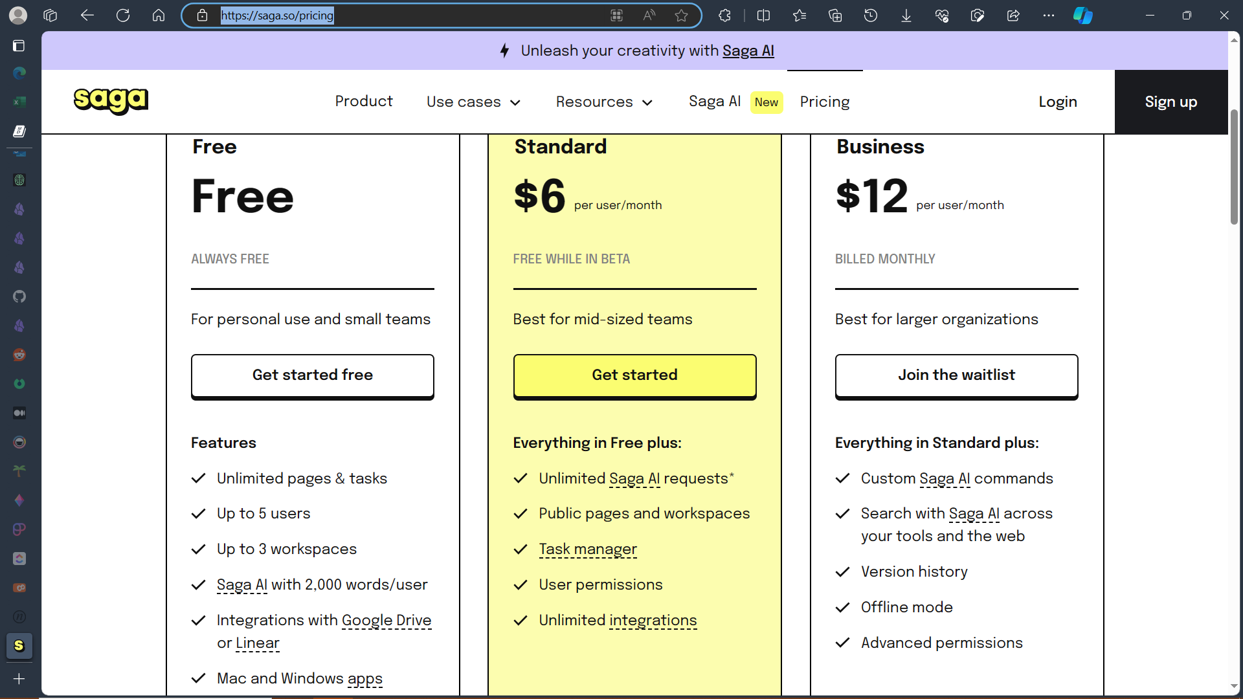The image size is (1243, 699).
Task: Expand the Use cases dropdown
Action: [x=473, y=102]
